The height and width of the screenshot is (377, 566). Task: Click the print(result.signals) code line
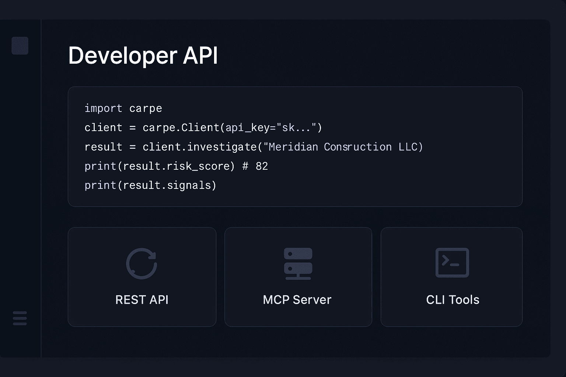150,185
